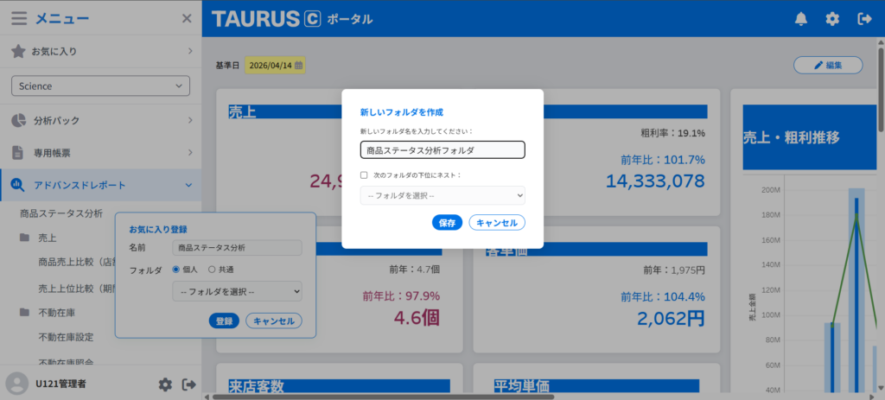Expand the 専用帳票 chevron

190,152
